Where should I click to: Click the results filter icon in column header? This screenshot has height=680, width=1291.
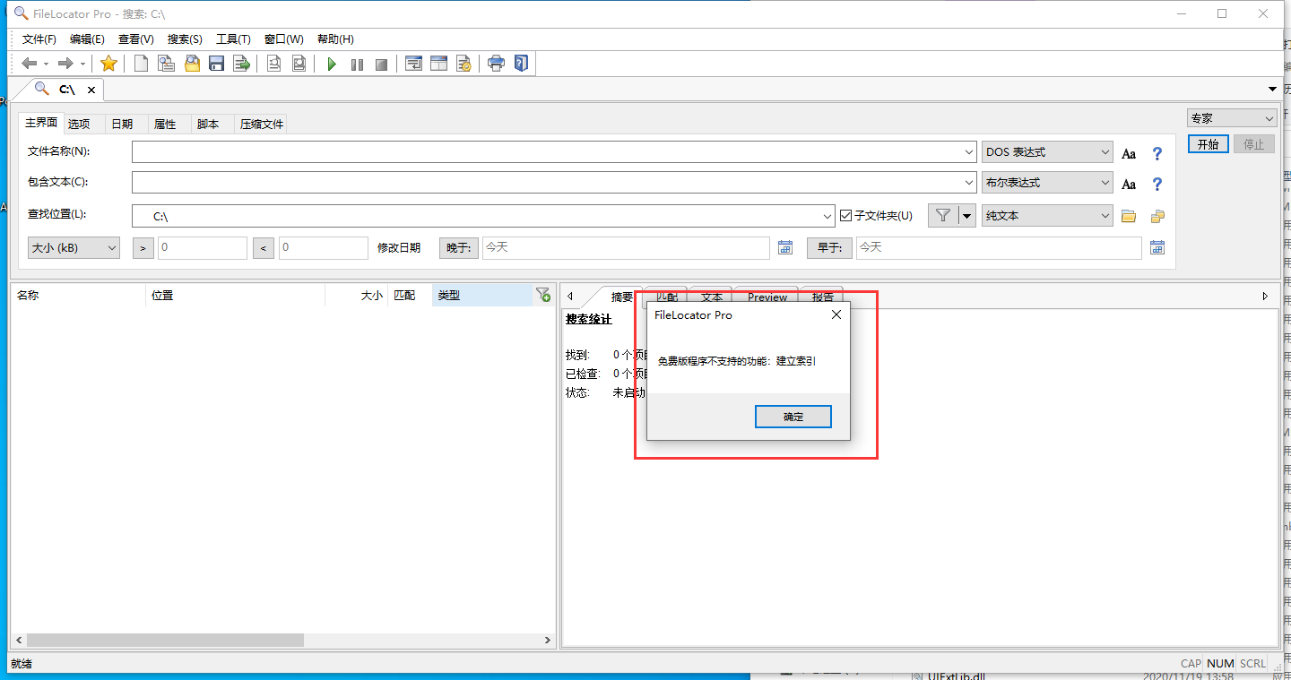pos(543,295)
